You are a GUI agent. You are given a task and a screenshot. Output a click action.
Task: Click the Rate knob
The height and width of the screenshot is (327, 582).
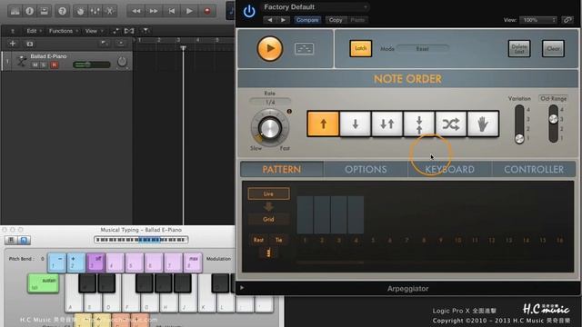tap(270, 127)
